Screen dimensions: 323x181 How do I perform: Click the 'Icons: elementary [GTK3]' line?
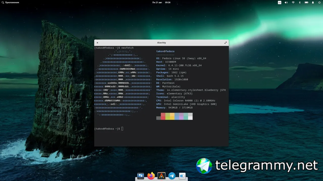tap(174, 94)
